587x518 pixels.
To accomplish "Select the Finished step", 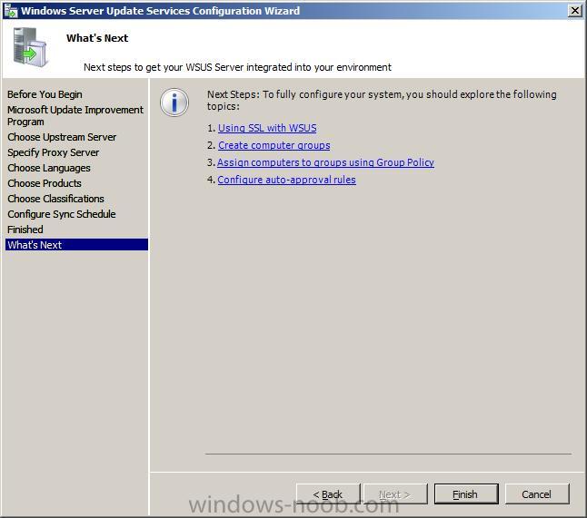I will [25, 230].
